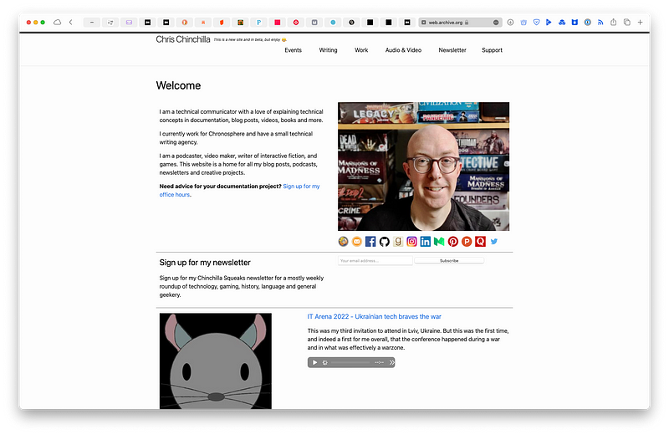Image resolution: width=669 pixels, height=435 pixels.
Task: Go back with the browser back arrow
Action: 71,23
